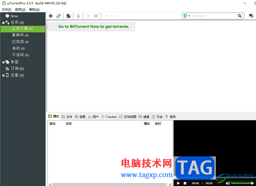256x186 pixels.
Task: Click the remove torrent trash icon
Action: click(x=78, y=16)
